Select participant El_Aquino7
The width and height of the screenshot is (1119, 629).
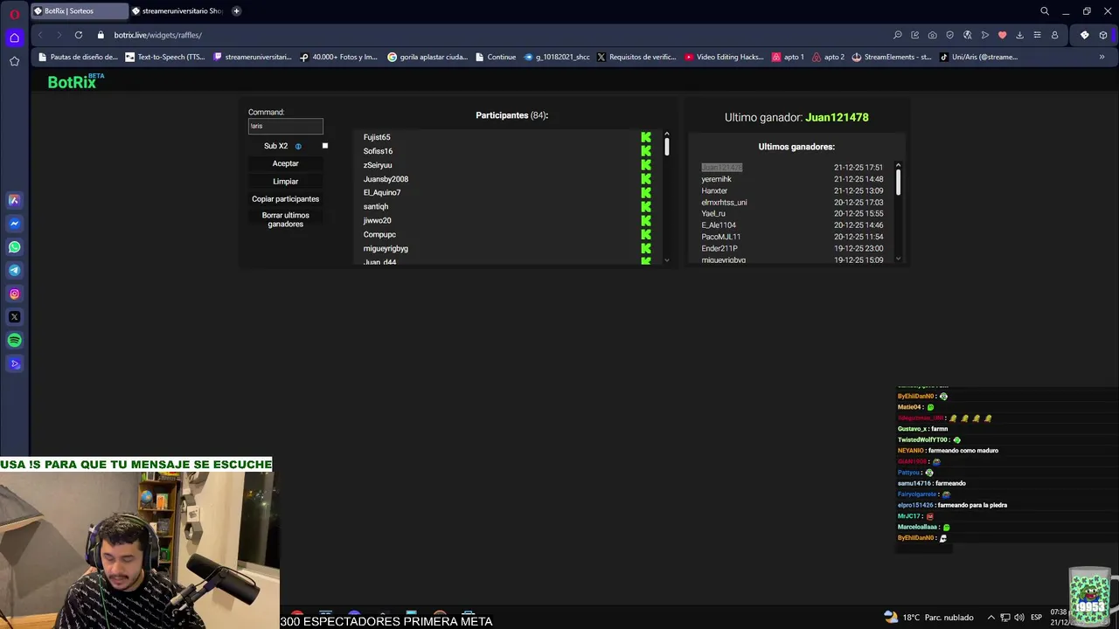pos(382,193)
